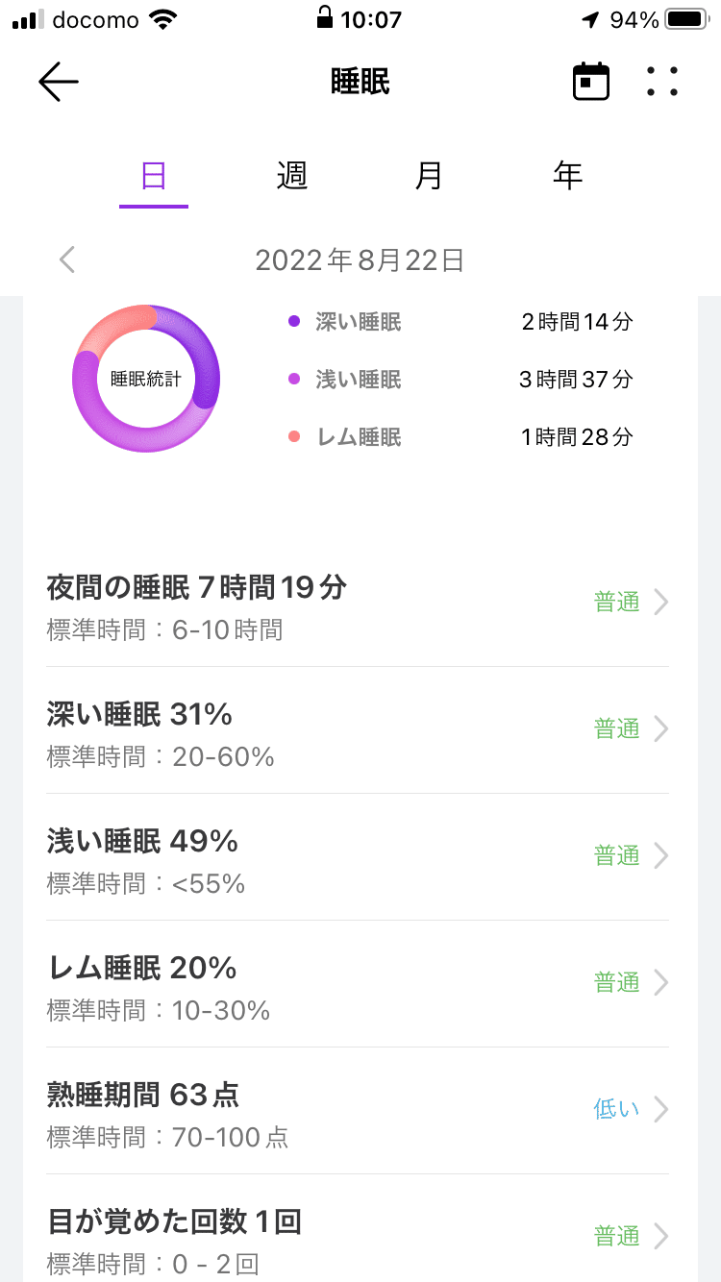The width and height of the screenshot is (721, 1282).
Task: Tap the deep sleep purple legend dot
Action: click(x=294, y=323)
